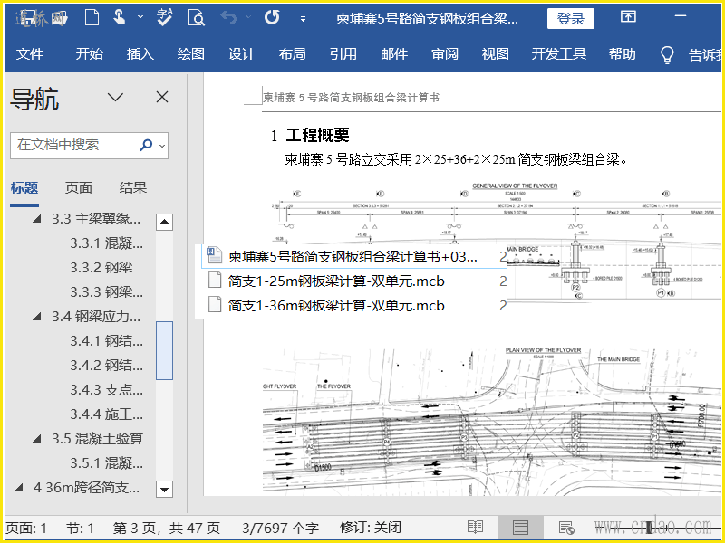
Task: Click navigation scrollbar up arrow
Action: click(164, 222)
